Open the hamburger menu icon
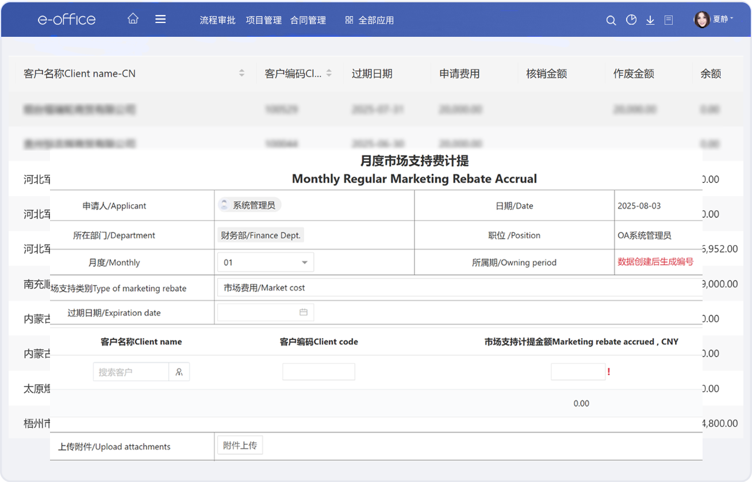752x482 pixels. 160,19
